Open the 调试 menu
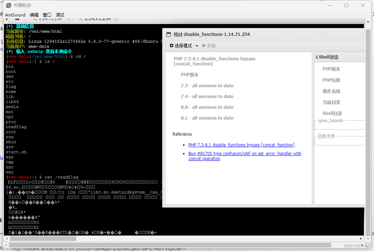 click(59, 15)
